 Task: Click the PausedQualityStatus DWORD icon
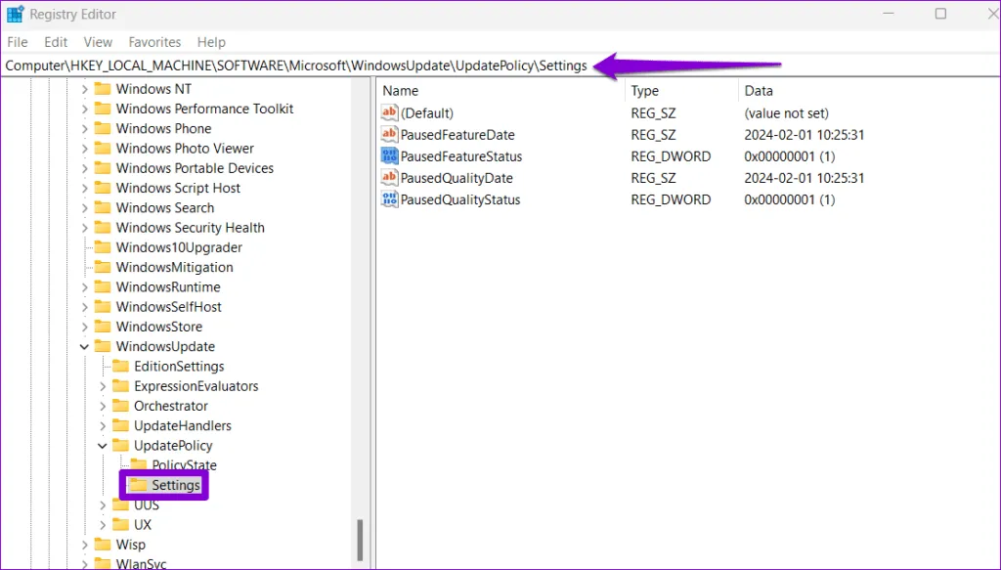[390, 199]
